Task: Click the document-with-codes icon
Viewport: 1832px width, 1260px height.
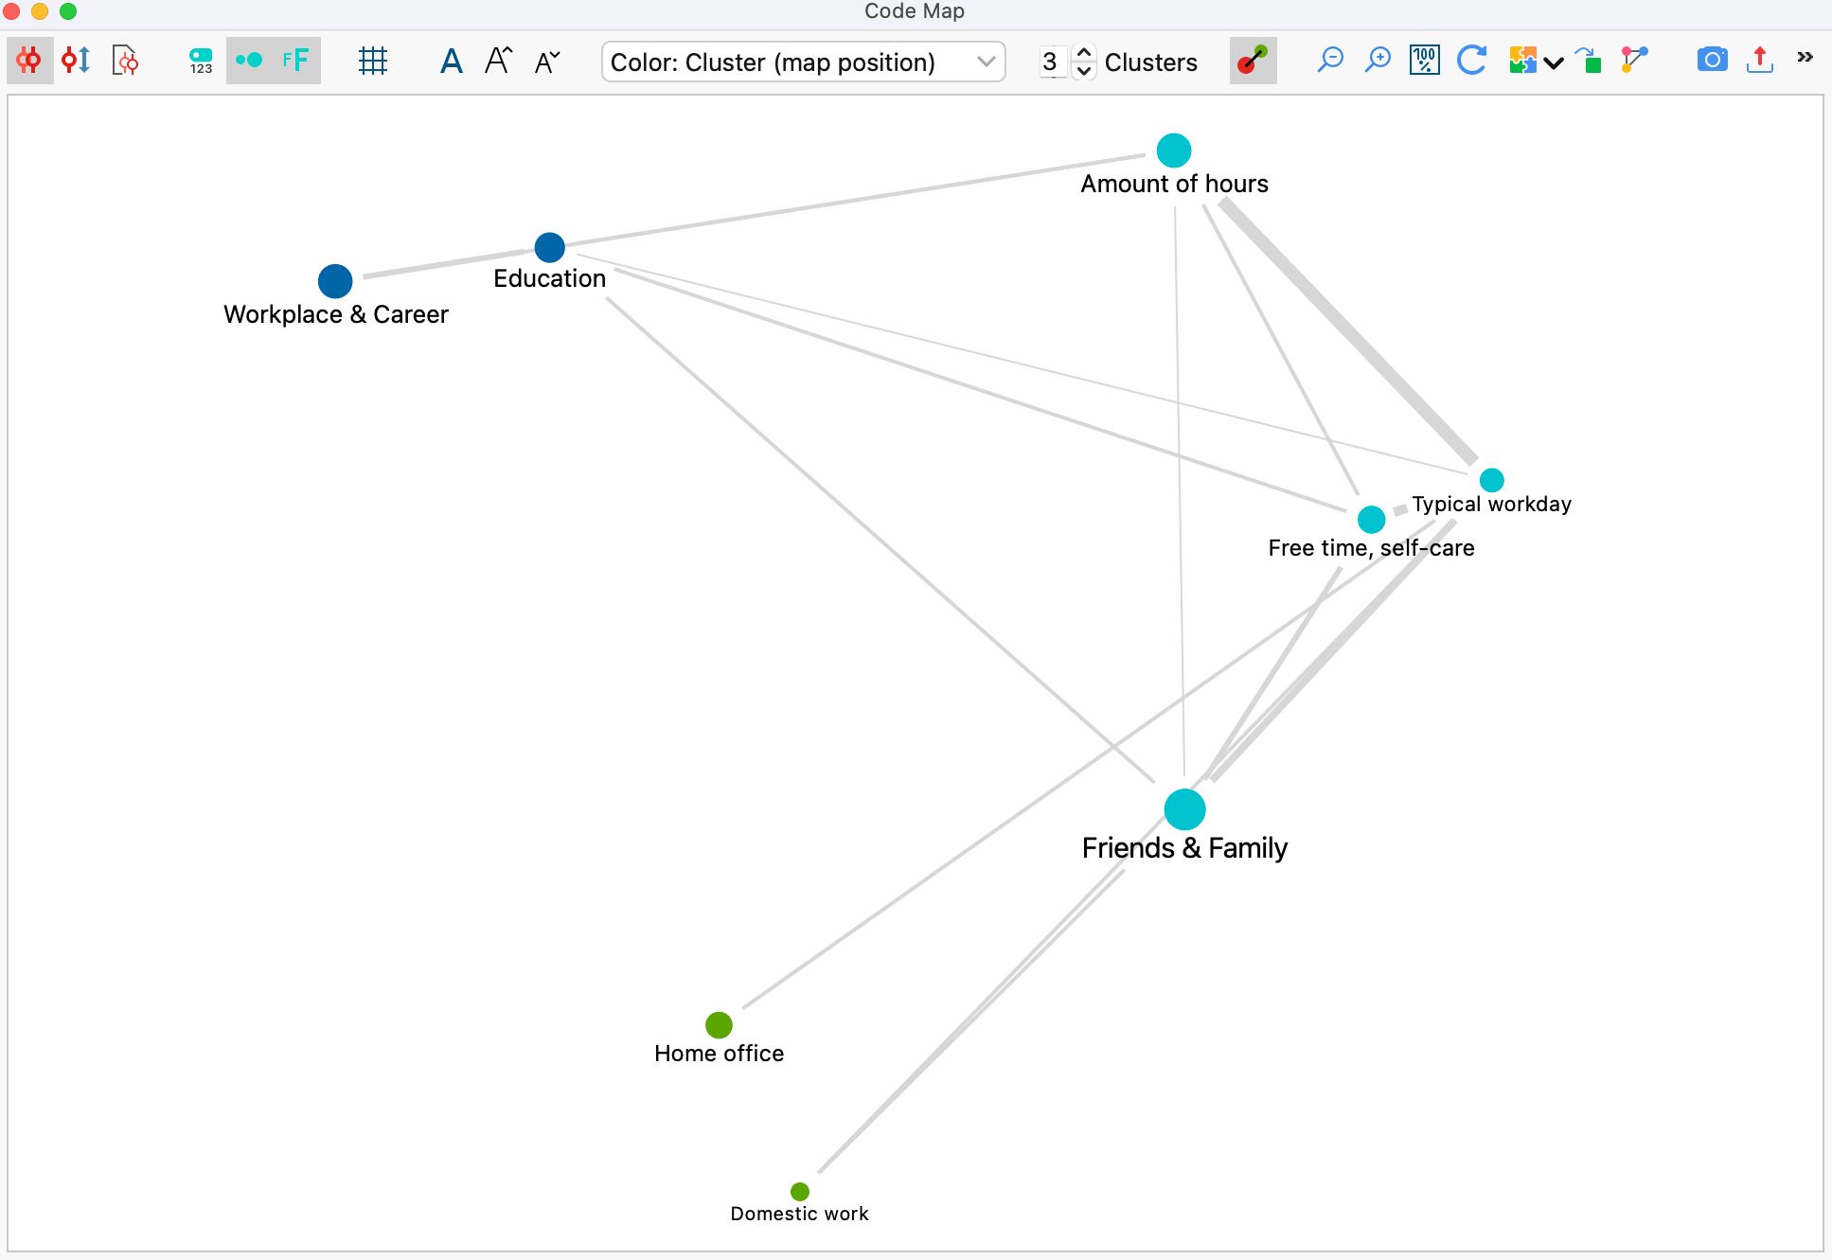Action: click(125, 61)
